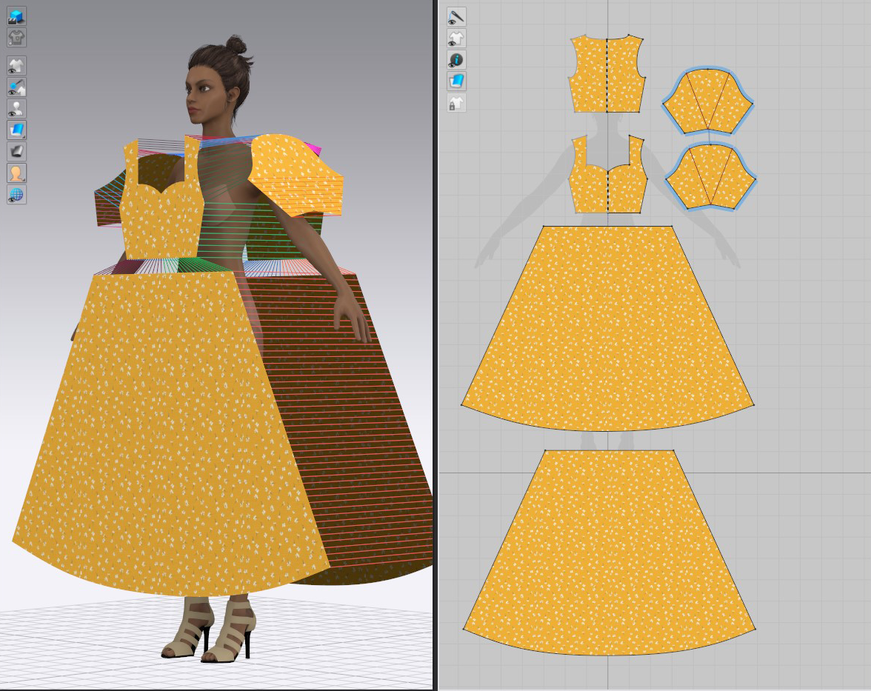The width and height of the screenshot is (871, 691).
Task: Toggle seamline needle display in 2D window
Action: [456, 16]
